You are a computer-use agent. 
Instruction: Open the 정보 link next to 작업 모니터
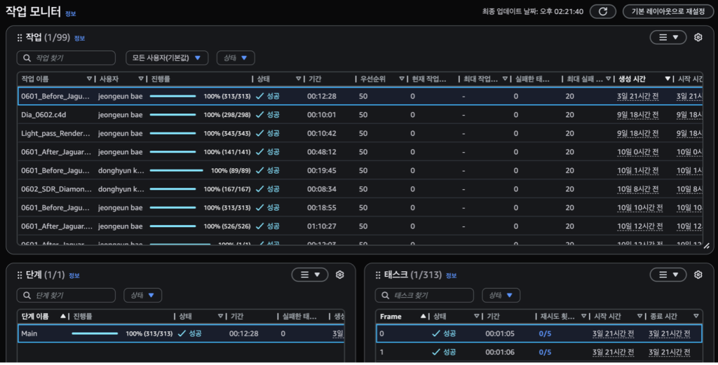click(71, 13)
